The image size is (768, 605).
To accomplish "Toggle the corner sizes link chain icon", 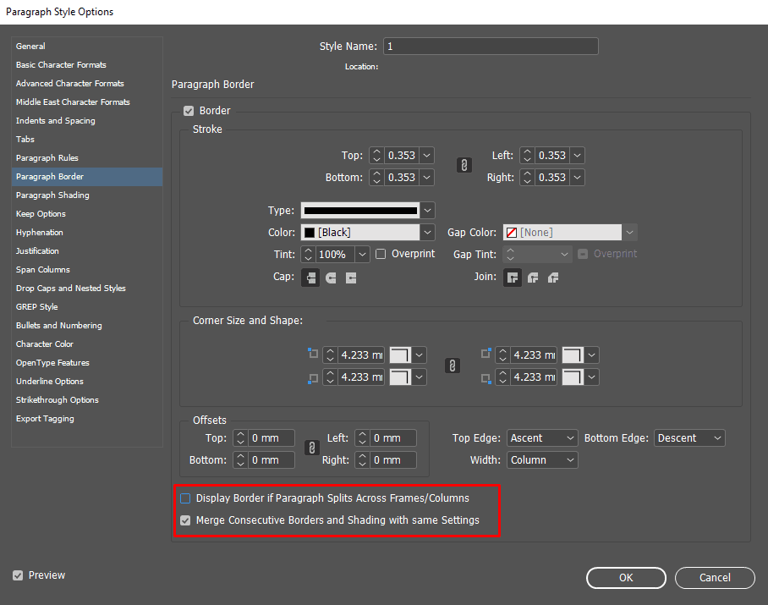I will coord(452,366).
